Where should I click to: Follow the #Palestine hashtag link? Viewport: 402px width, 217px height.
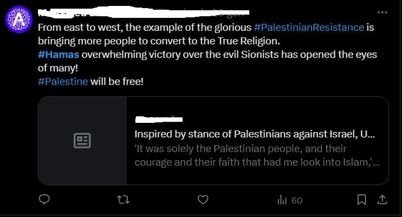63,82
